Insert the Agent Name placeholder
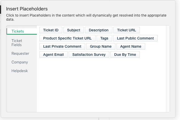This screenshot has width=180, height=120. click(x=131, y=46)
